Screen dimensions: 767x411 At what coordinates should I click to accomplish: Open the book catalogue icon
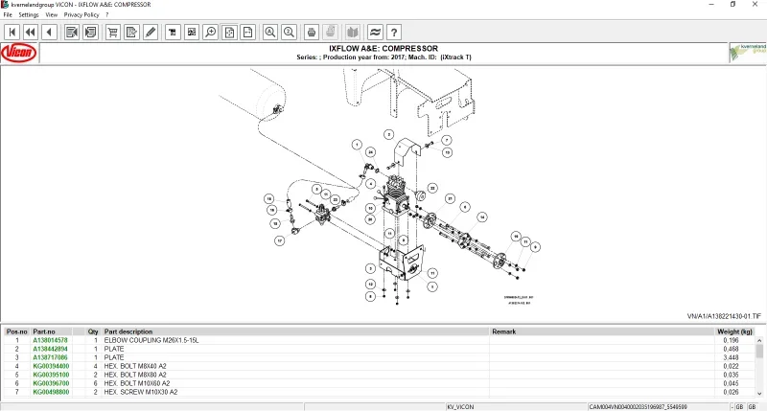pos(353,33)
